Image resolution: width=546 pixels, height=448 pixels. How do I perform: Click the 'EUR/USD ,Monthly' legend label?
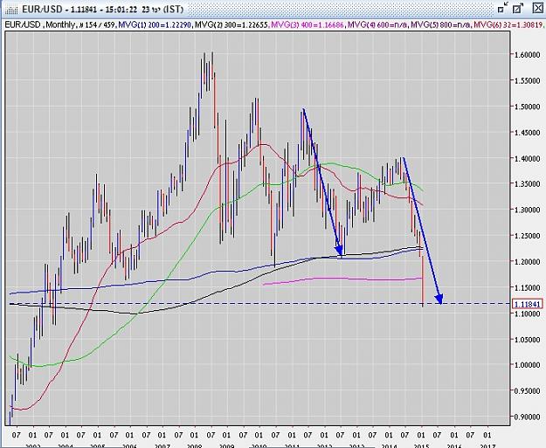tap(39, 24)
